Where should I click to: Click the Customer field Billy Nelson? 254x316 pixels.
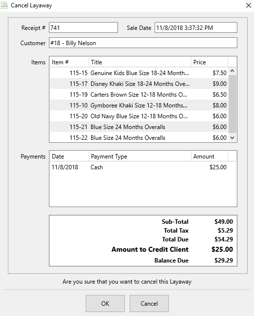(143, 43)
